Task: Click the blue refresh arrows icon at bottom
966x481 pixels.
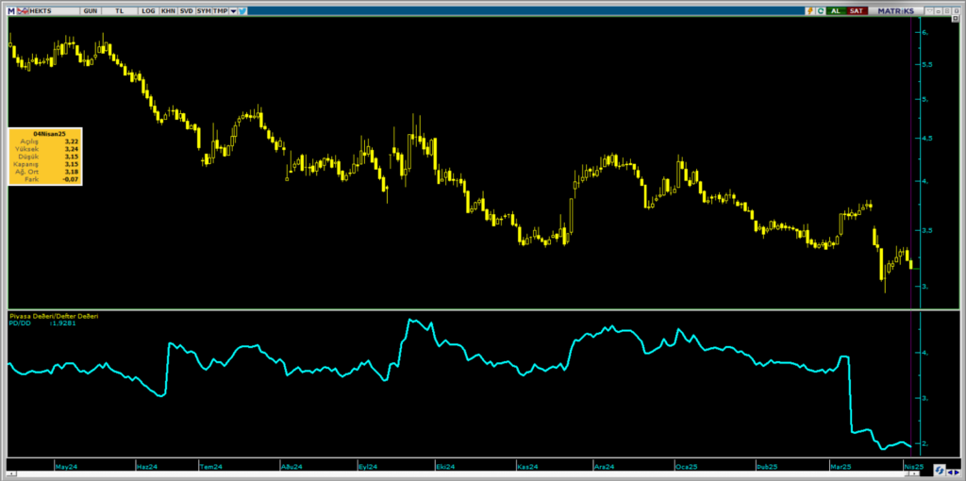Action: (939, 470)
